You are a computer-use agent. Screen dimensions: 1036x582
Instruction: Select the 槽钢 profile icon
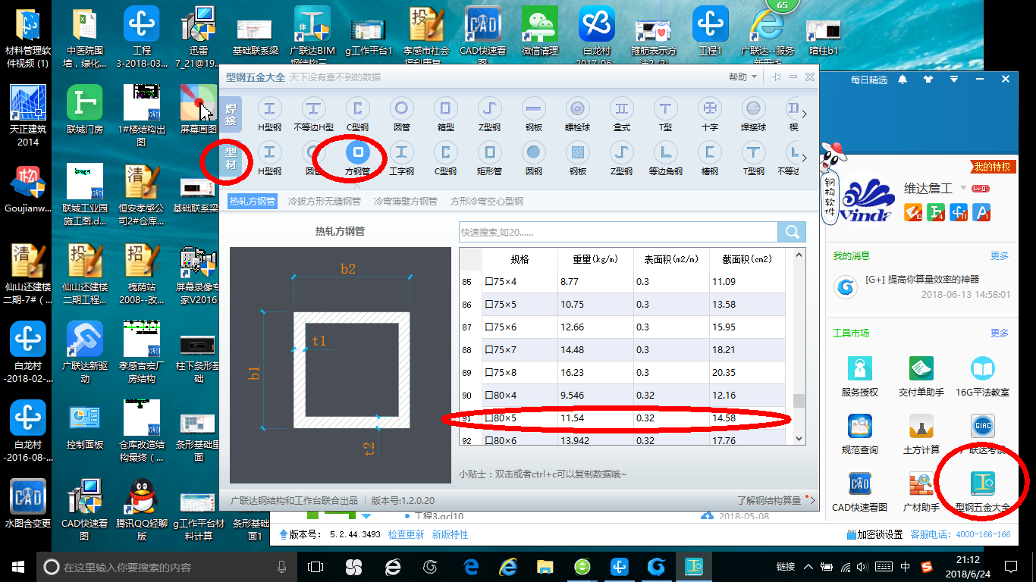pyautogui.click(x=710, y=158)
